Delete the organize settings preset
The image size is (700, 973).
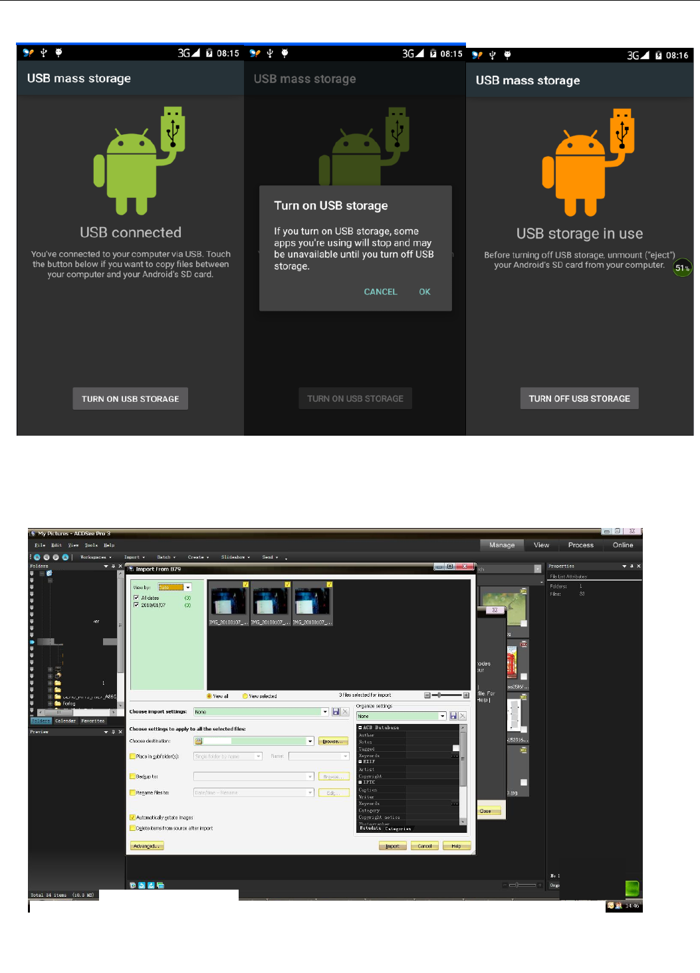point(463,716)
